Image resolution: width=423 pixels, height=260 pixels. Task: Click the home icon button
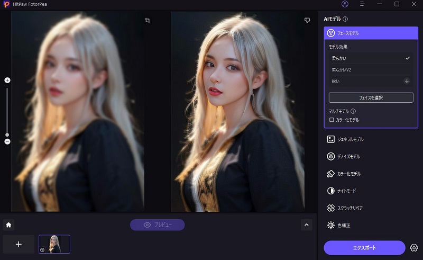pyautogui.click(x=8, y=225)
